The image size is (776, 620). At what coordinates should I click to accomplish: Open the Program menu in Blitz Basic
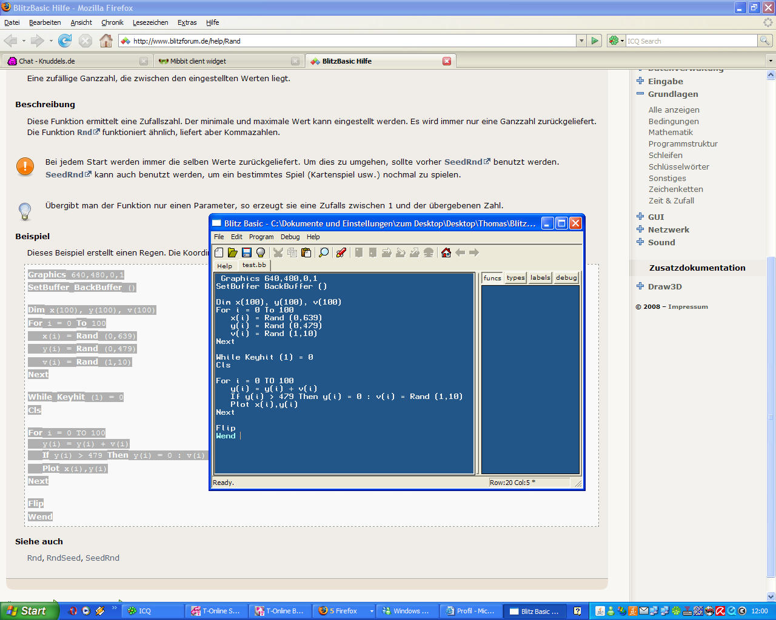click(261, 237)
